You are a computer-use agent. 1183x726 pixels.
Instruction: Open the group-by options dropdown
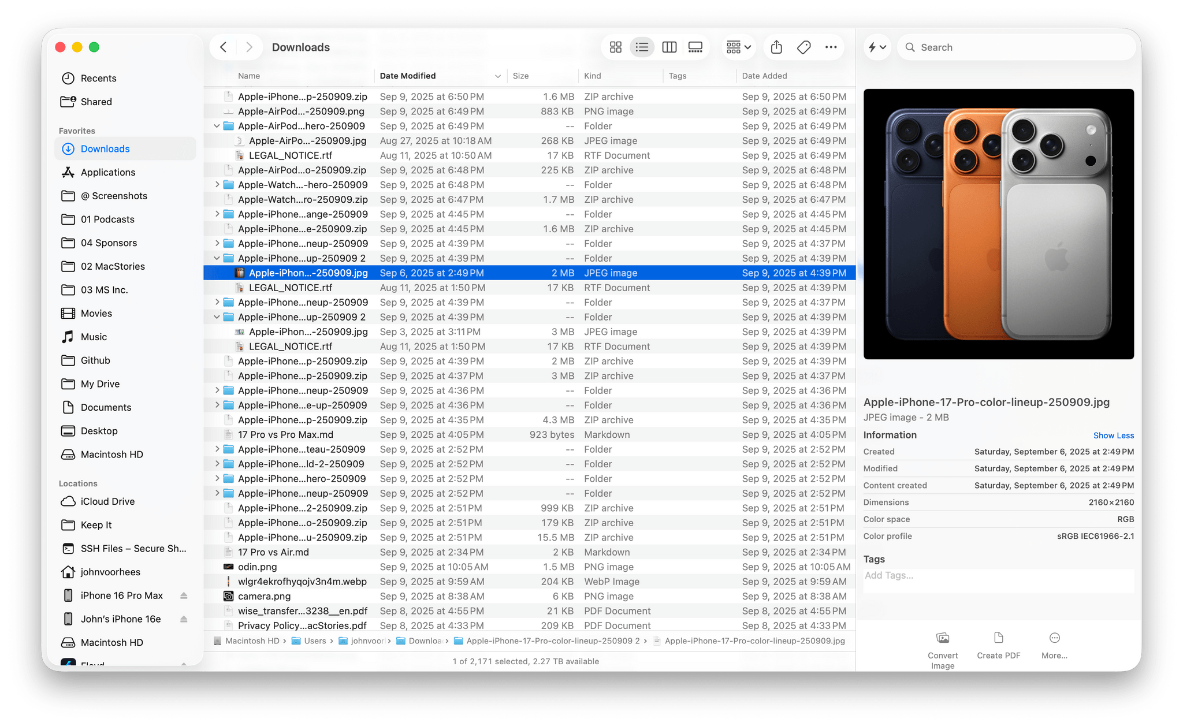coord(739,47)
